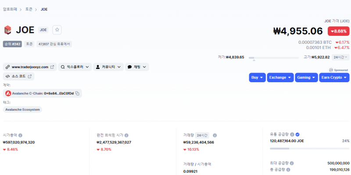351x175 pixels.
Task: Click the Avalanche chain logo icon
Action: click(8, 93)
